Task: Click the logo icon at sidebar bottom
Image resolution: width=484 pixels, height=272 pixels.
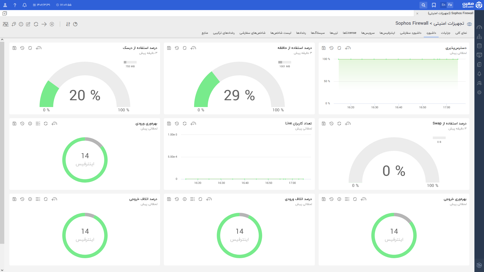Action: click(479, 265)
